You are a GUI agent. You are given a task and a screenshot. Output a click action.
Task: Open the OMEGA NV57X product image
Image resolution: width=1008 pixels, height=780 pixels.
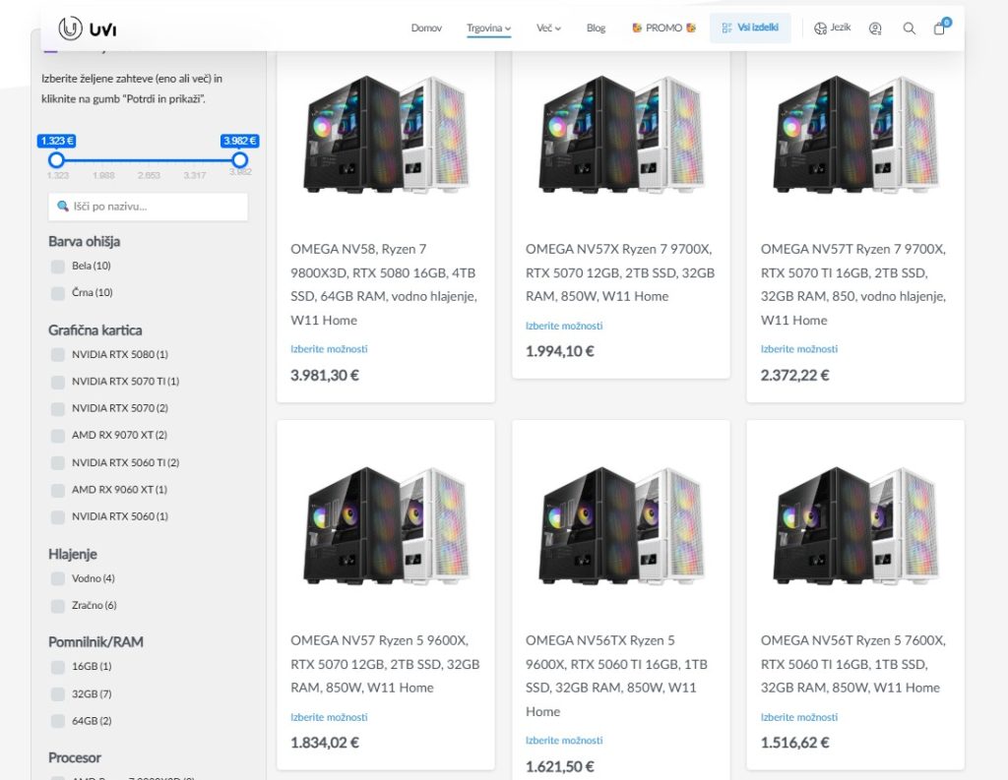[x=620, y=135]
